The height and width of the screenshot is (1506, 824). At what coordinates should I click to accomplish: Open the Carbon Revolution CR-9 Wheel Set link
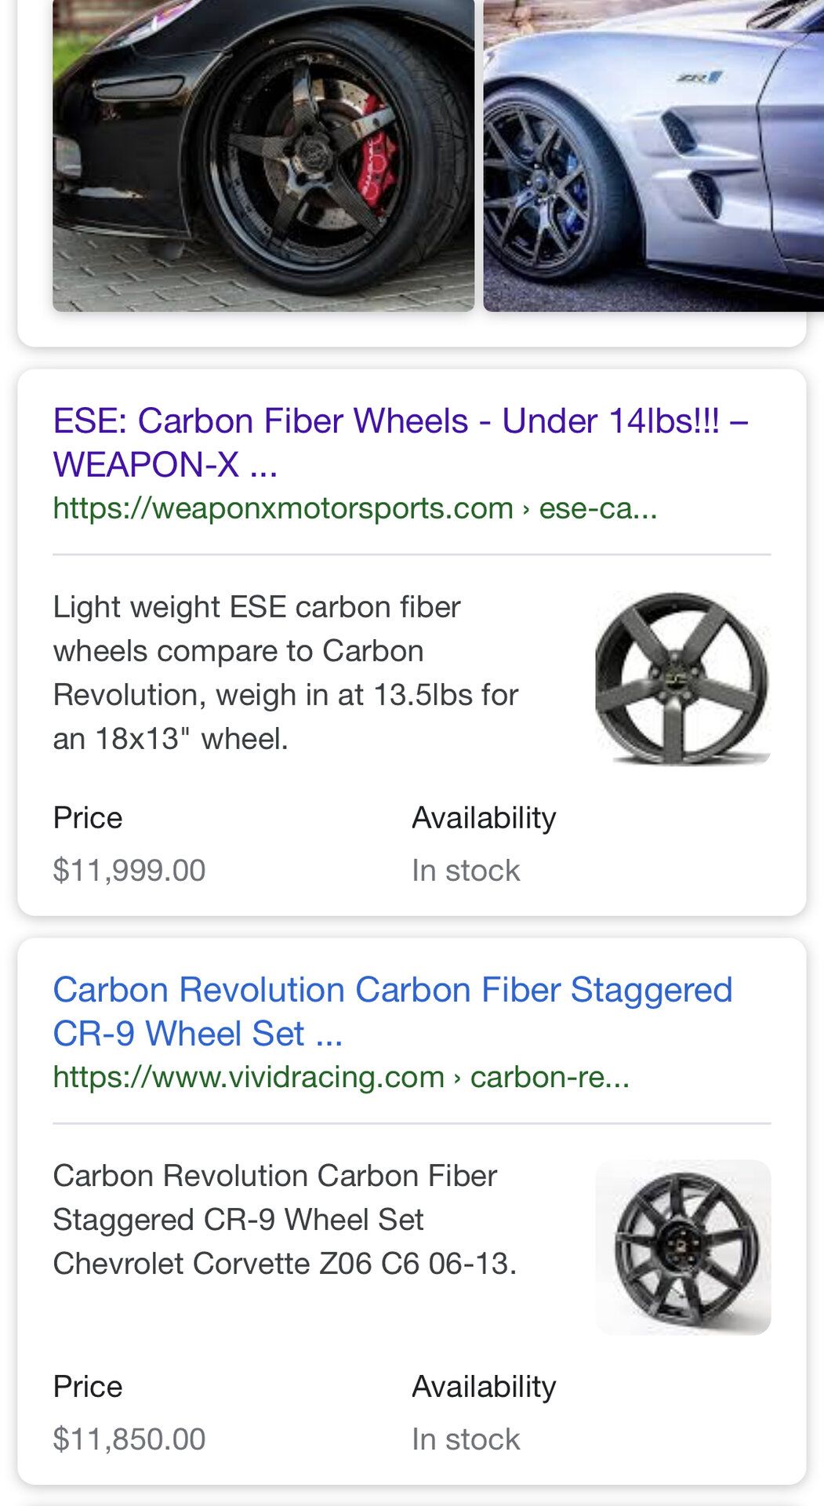392,1011
